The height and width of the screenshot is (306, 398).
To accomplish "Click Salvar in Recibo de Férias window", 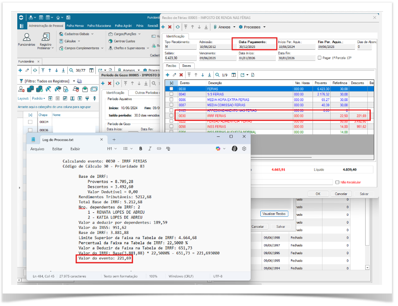I will 364,194.
